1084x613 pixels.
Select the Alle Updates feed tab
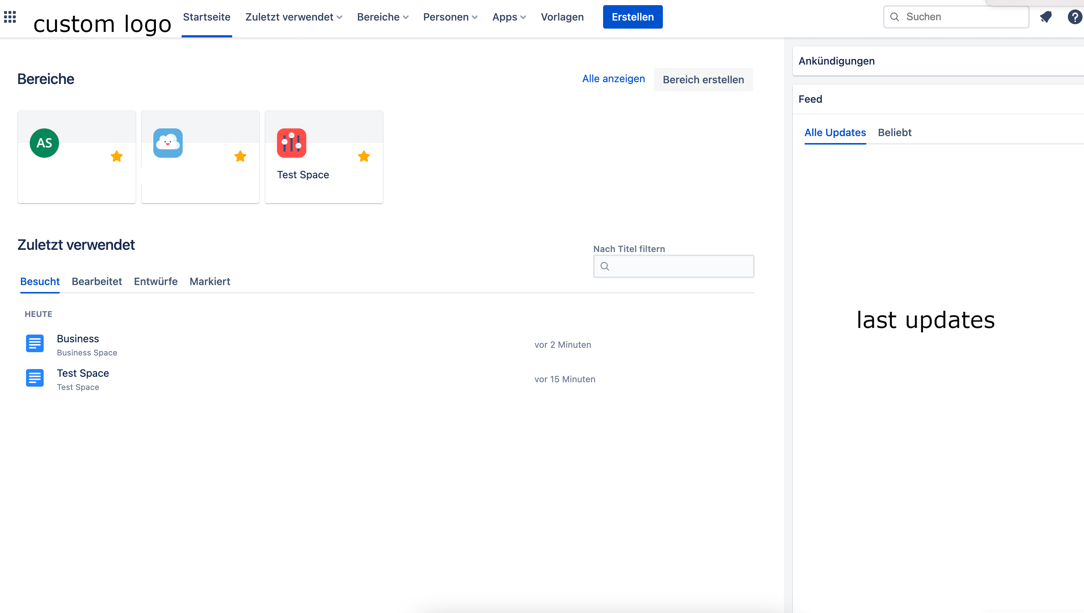pyautogui.click(x=835, y=133)
